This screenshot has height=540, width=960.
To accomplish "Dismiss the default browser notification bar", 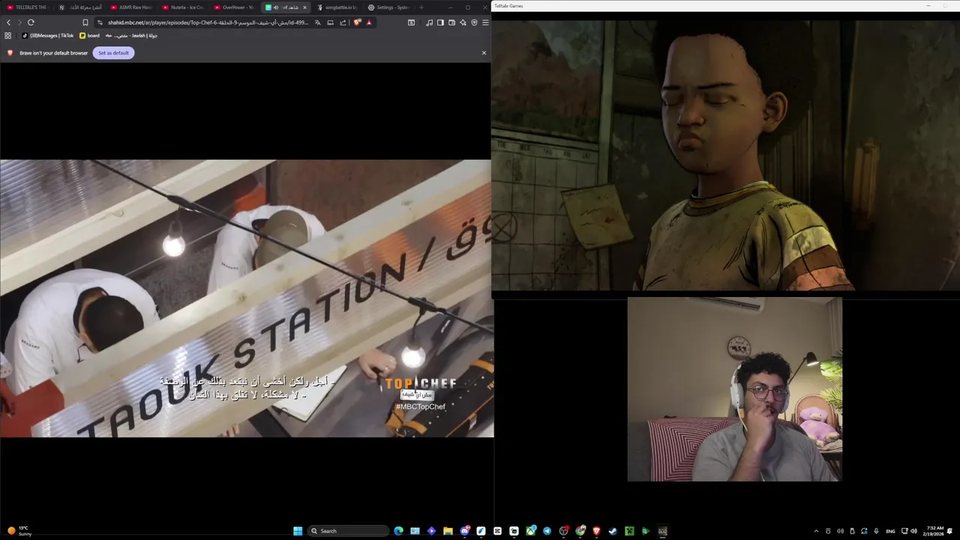I will point(484,52).
